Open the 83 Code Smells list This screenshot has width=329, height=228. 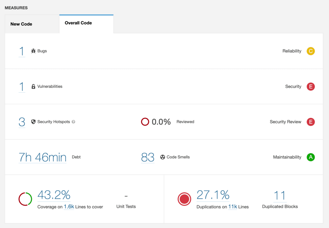click(x=147, y=157)
